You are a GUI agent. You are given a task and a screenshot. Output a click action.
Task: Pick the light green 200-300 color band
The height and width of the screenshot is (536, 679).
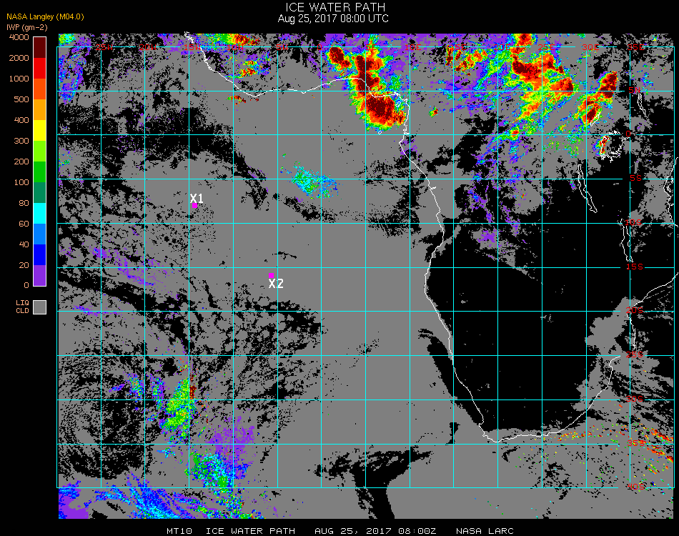click(40, 152)
